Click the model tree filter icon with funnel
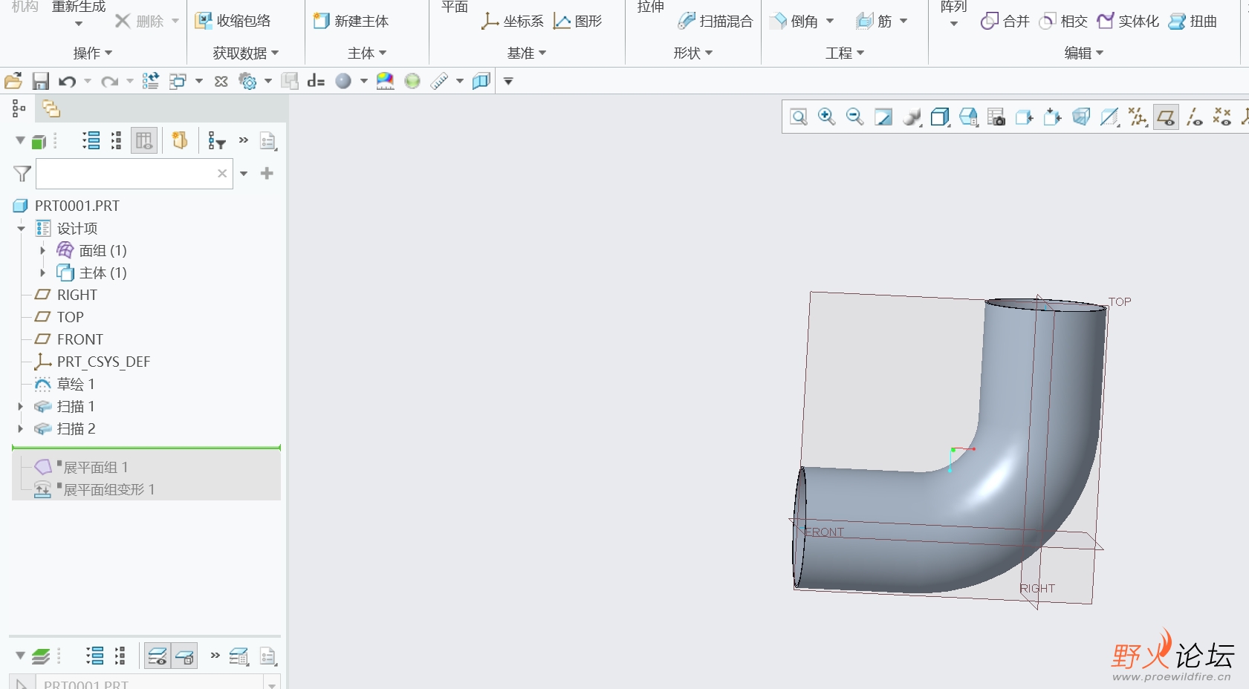Screen dimensions: 1249x689 coord(216,140)
